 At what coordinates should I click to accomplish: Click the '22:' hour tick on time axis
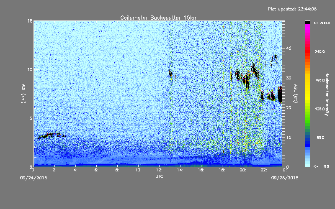coord(264,170)
